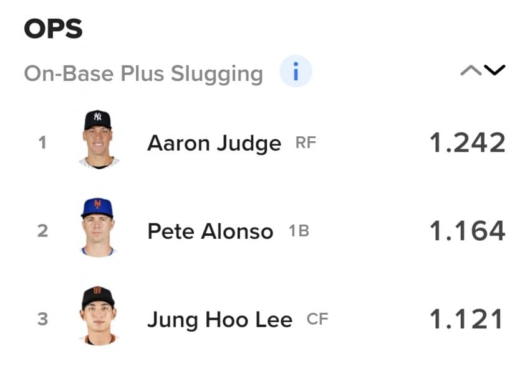Select the Aaron Judge player name
This screenshot has width=530, height=372.
[x=214, y=144]
